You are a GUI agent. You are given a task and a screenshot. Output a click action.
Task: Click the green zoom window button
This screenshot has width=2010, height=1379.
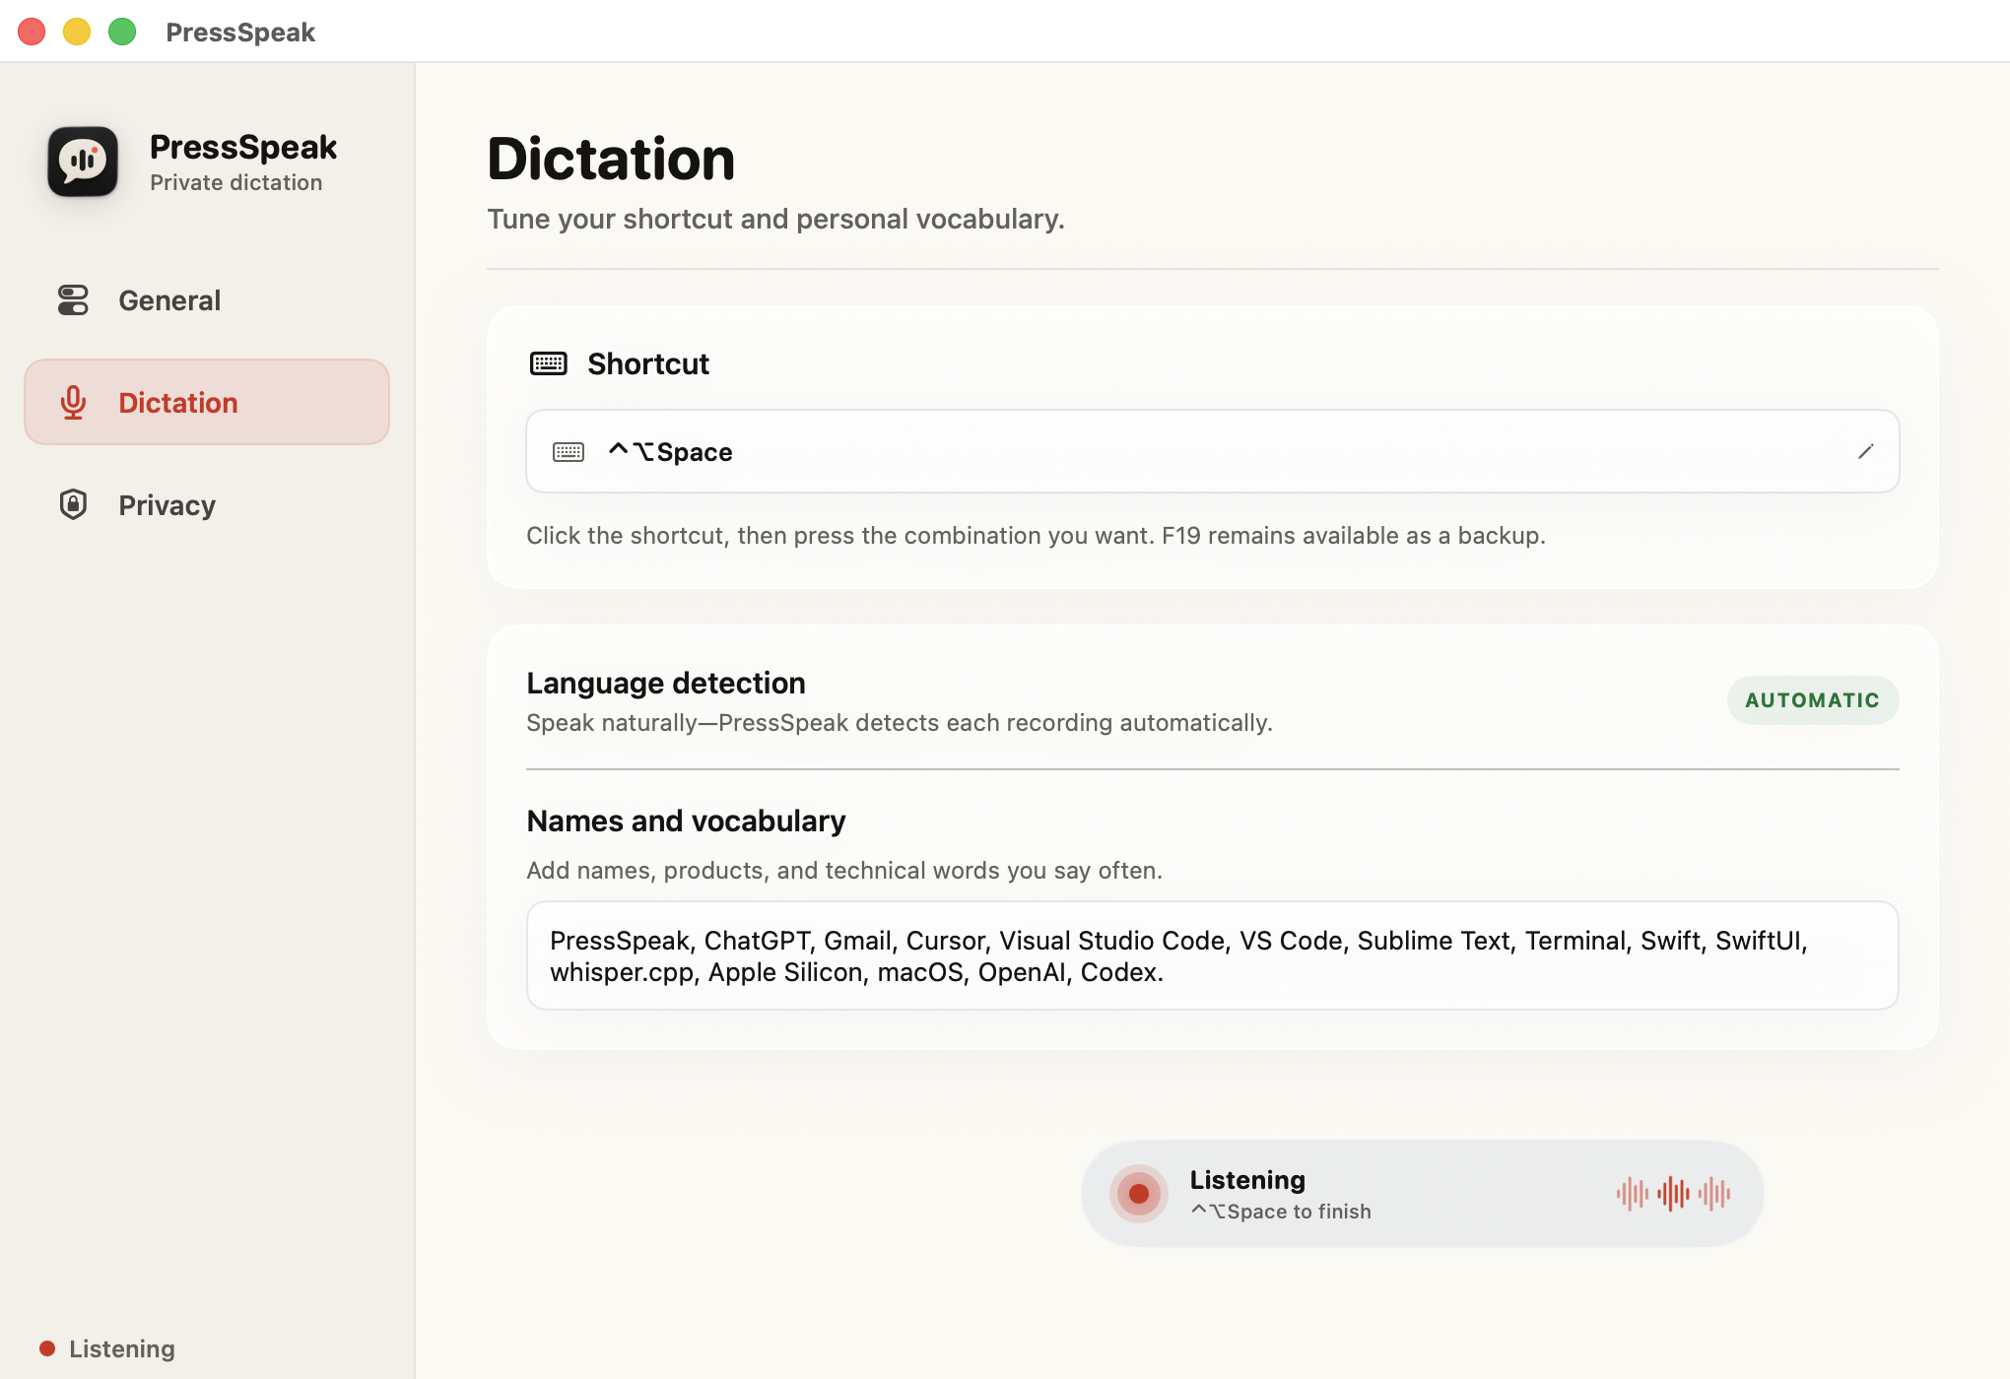pyautogui.click(x=122, y=32)
